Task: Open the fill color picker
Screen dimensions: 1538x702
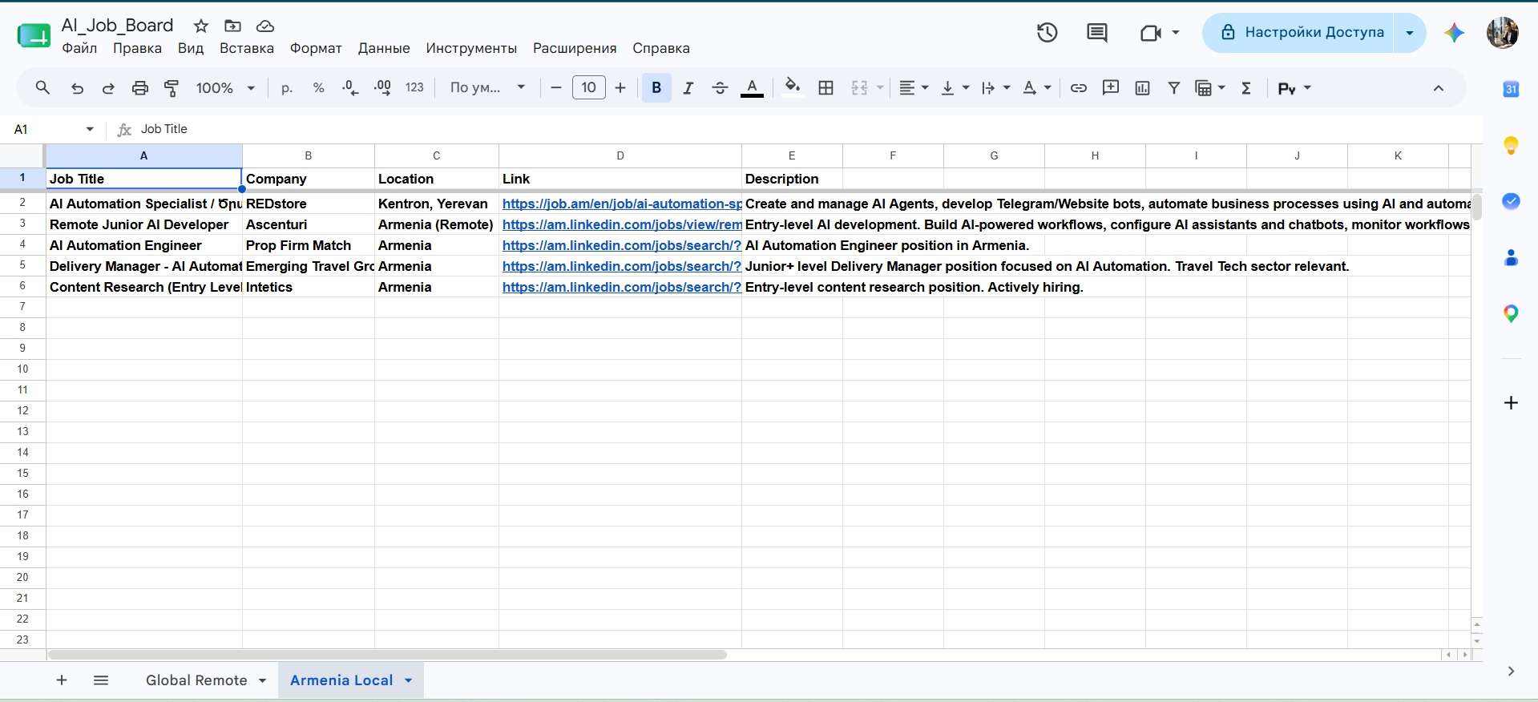Action: 793,87
